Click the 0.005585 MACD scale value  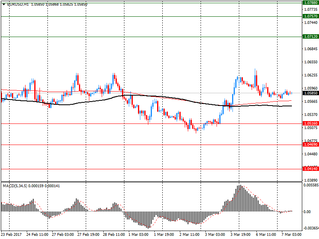[311, 185]
